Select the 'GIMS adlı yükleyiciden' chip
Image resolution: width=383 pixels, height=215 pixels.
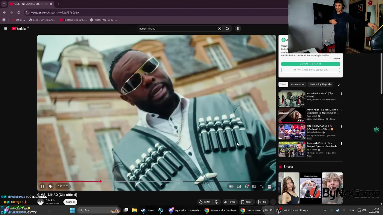pyautogui.click(x=321, y=85)
